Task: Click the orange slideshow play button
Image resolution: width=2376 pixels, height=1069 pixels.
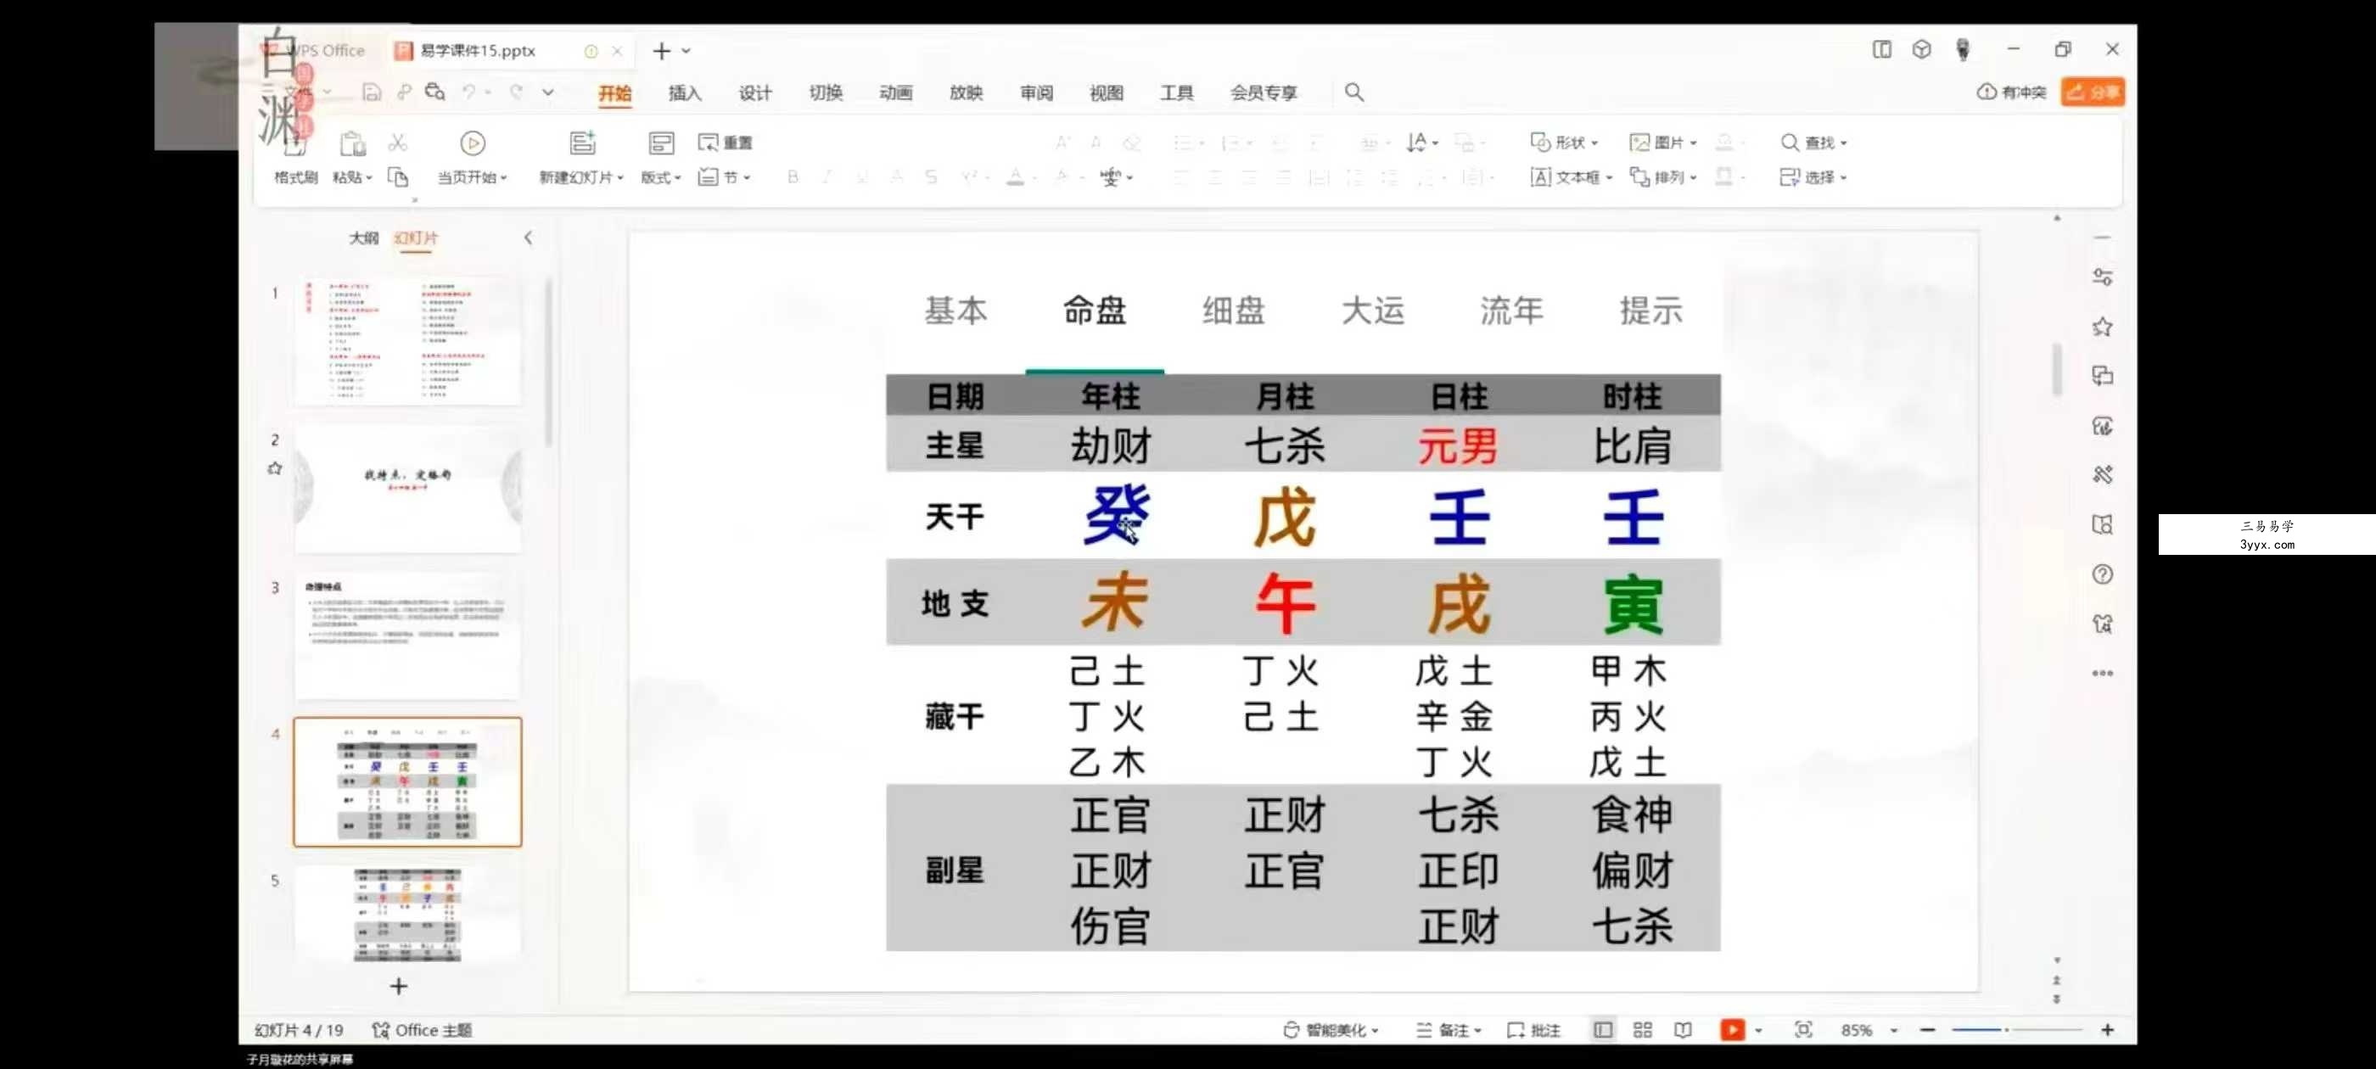Action: click(x=1732, y=1029)
